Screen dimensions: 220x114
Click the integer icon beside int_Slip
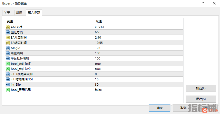[8, 85]
